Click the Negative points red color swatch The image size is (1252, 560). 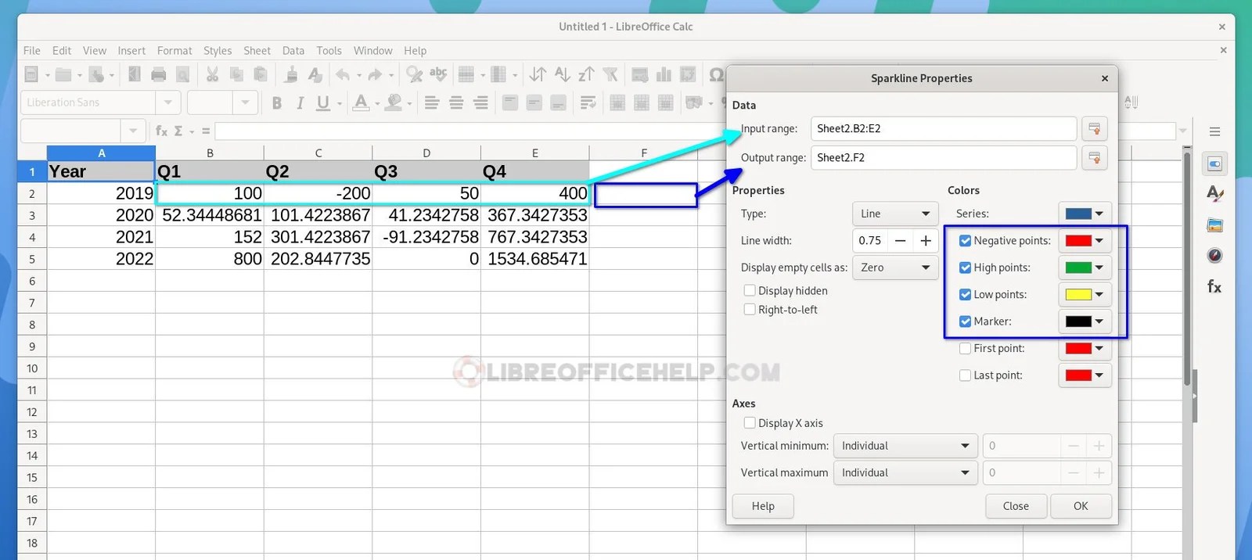[1078, 241]
